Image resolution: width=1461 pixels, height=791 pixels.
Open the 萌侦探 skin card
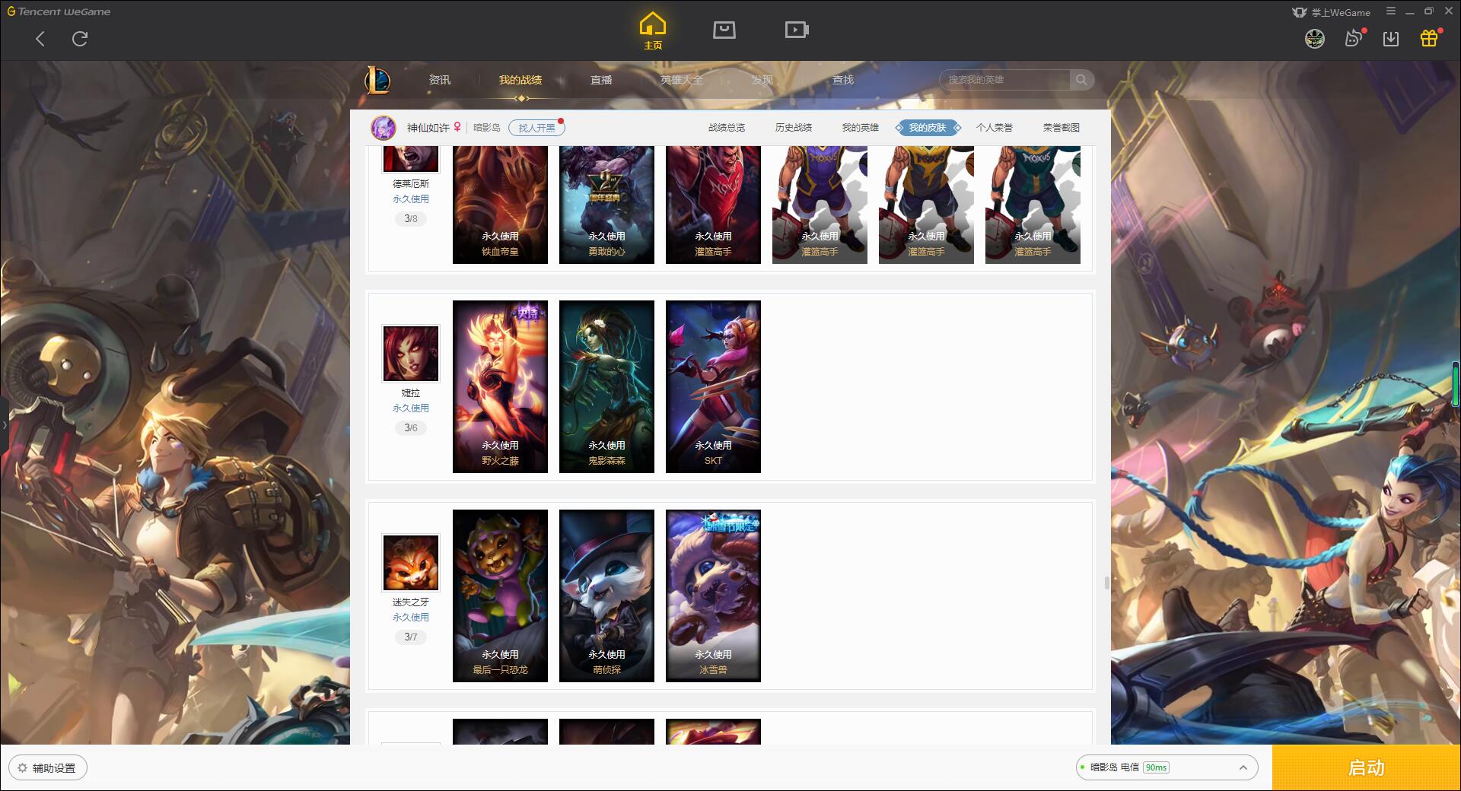coord(606,596)
